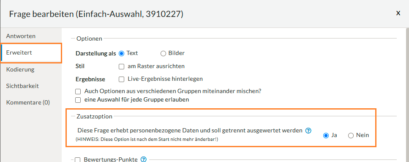Enable am Raster ausrichten checkbox
Viewport: 409px width, 162px height.
tap(121, 67)
